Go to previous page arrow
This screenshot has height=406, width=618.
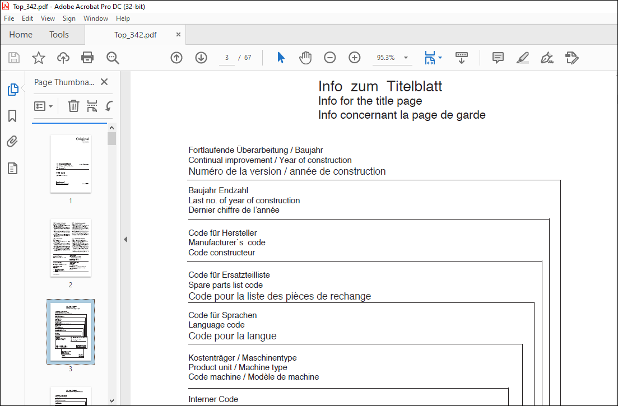click(176, 58)
